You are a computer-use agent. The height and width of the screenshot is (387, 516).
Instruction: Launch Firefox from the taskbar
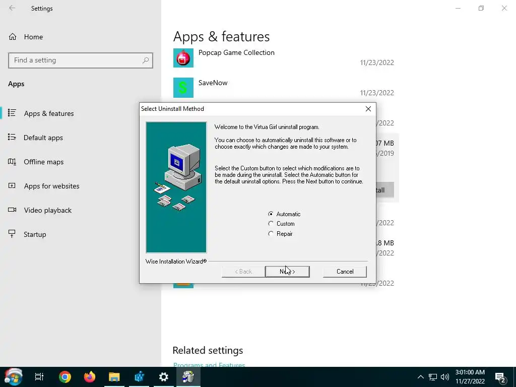pos(90,377)
